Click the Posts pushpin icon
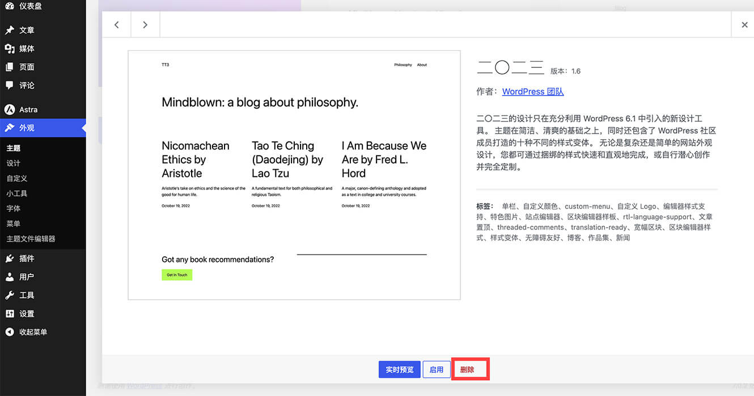This screenshot has height=396, width=754. (x=10, y=30)
